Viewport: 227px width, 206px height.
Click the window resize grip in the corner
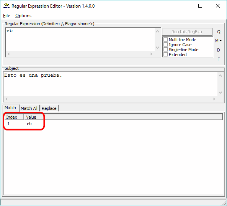coord(224,203)
